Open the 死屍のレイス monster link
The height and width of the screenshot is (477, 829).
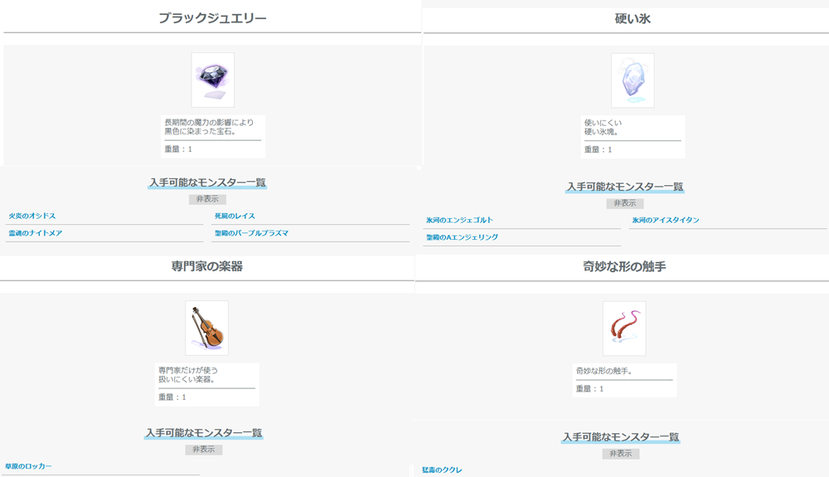click(x=235, y=217)
